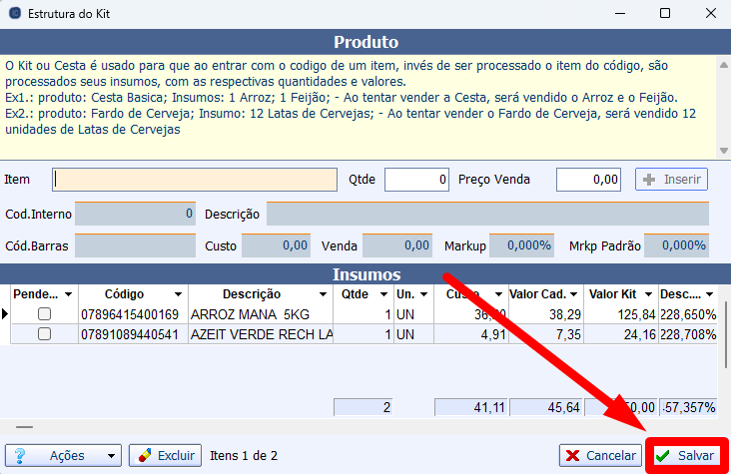Focus the Item input field
Image resolution: width=731 pixels, height=474 pixels.
tap(195, 180)
